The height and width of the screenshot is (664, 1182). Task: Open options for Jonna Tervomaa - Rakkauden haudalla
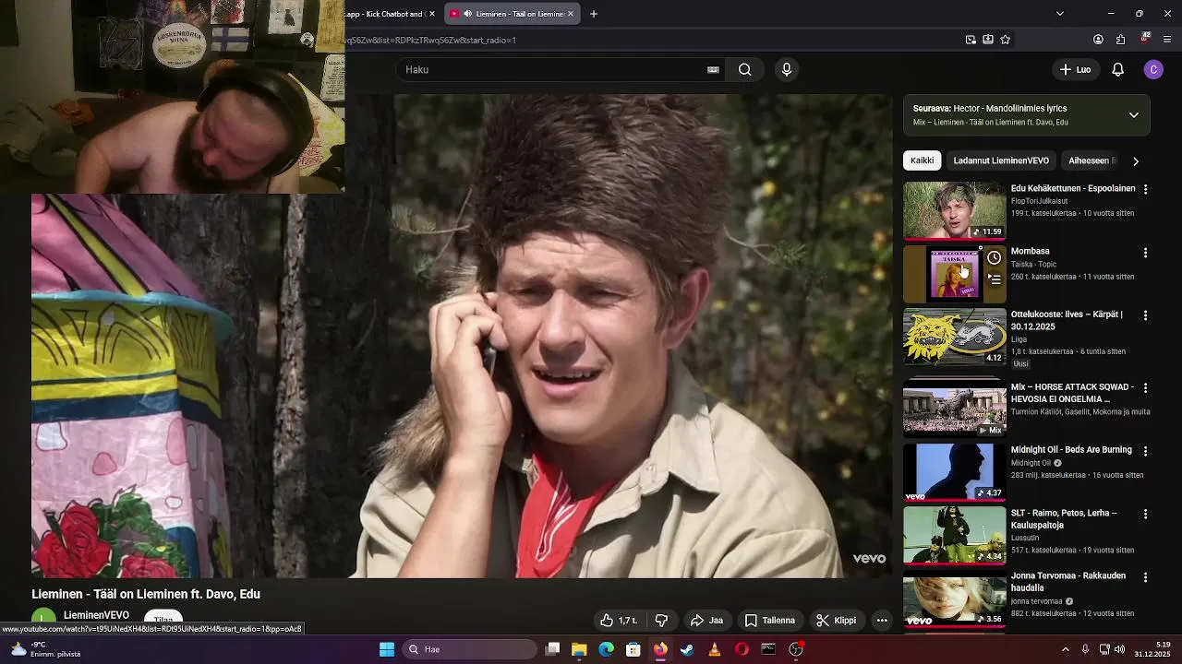[x=1146, y=577]
